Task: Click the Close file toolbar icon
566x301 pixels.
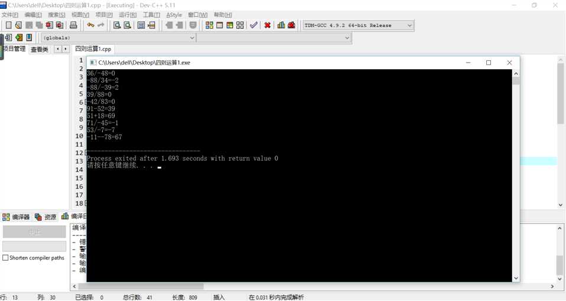Action: click(50, 25)
